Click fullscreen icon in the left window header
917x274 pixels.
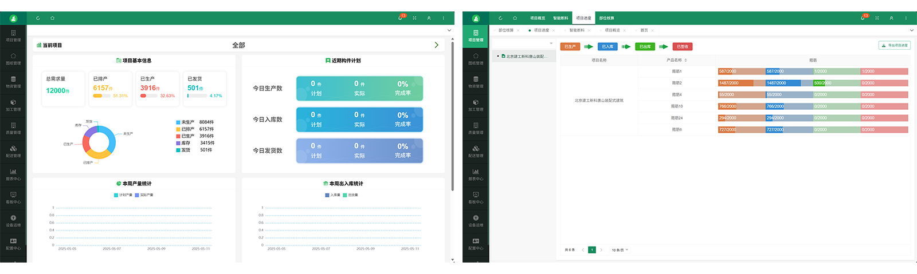[414, 18]
